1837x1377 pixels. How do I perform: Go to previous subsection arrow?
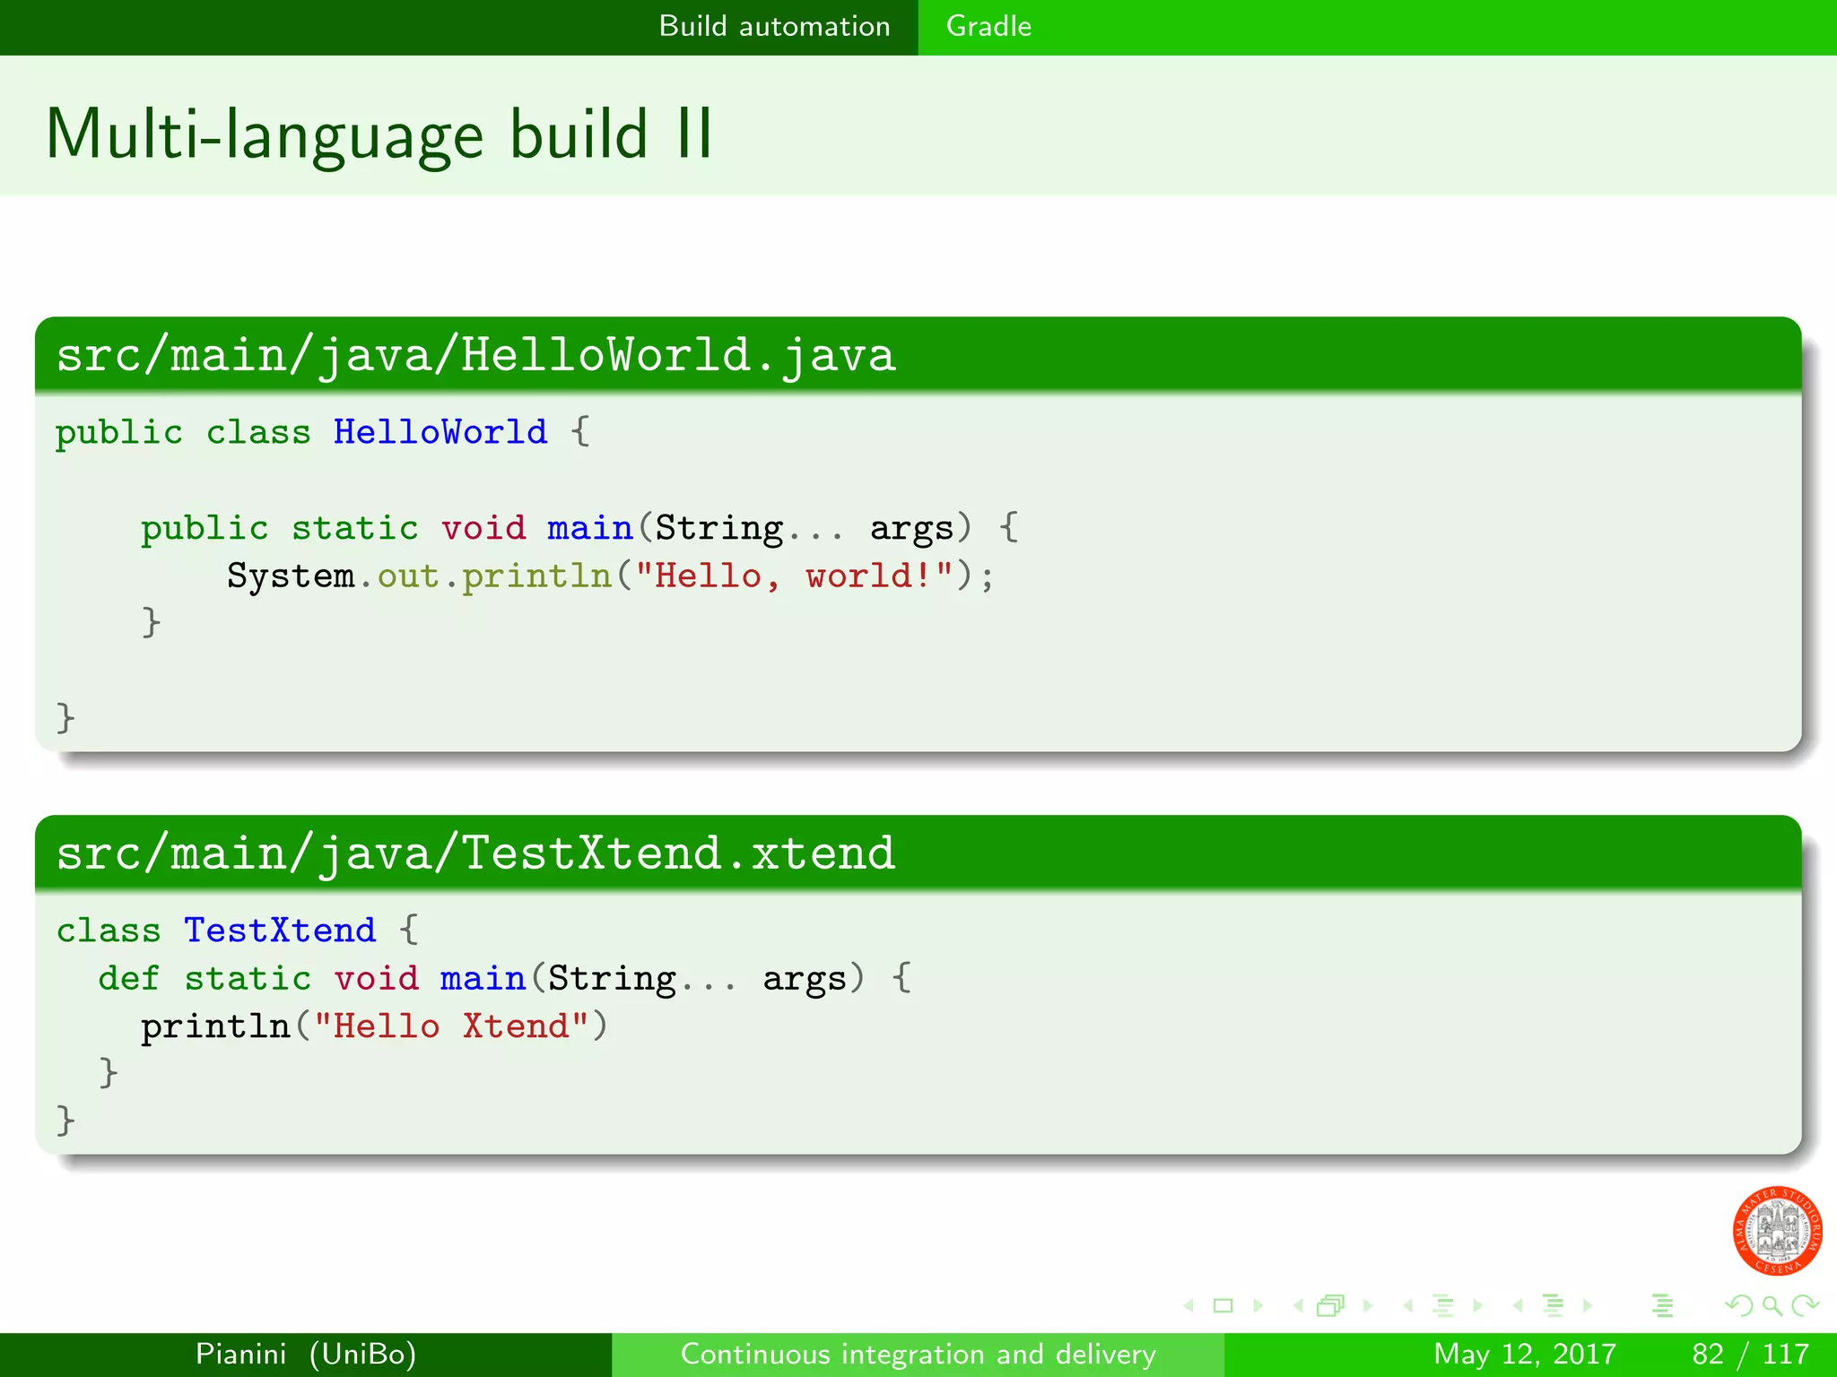(1408, 1306)
